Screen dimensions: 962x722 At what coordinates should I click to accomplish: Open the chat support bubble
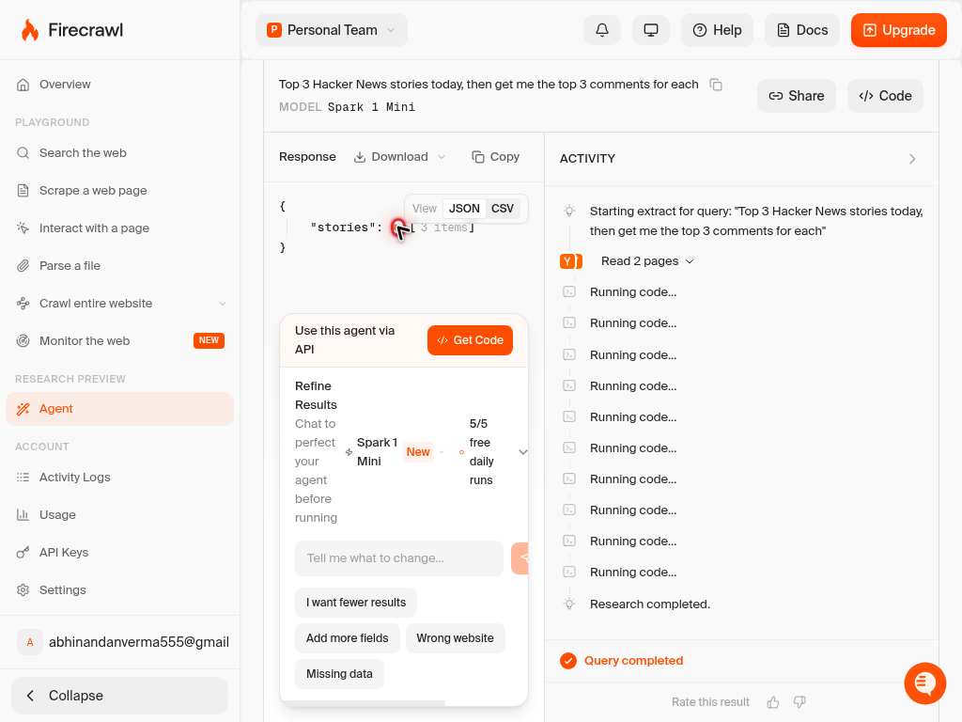pyautogui.click(x=924, y=683)
